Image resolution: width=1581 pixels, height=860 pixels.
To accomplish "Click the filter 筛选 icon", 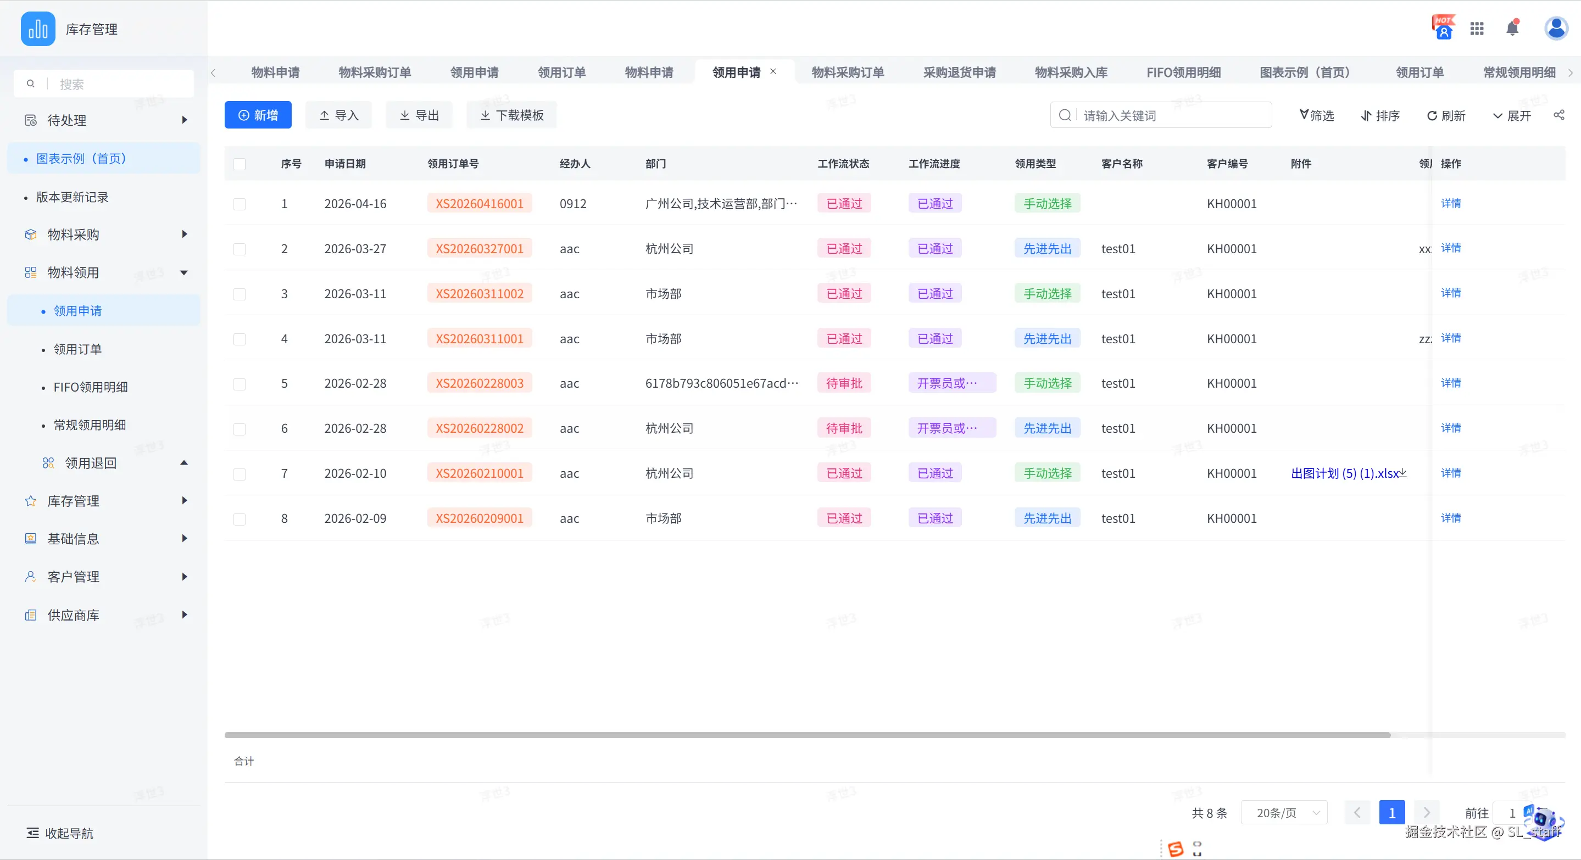I will [x=1304, y=115].
